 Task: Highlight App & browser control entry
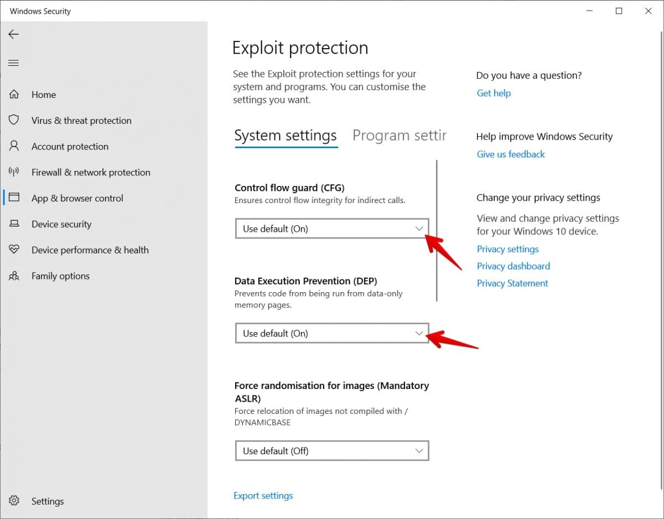coord(77,198)
